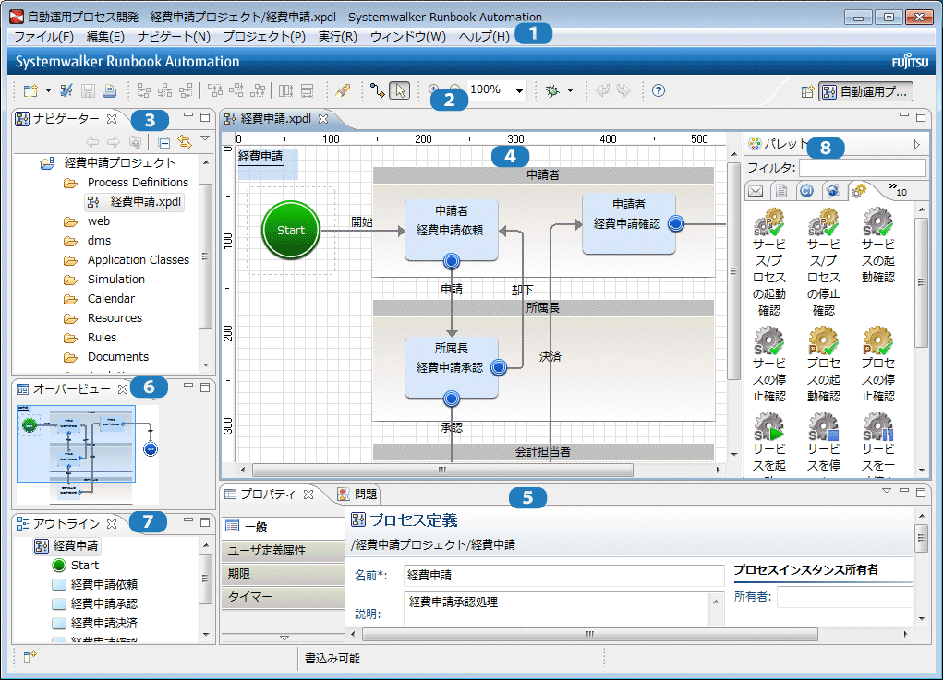Image resolution: width=943 pixels, height=680 pixels.
Task: Close the オーバービュー view tab
Action: click(123, 389)
